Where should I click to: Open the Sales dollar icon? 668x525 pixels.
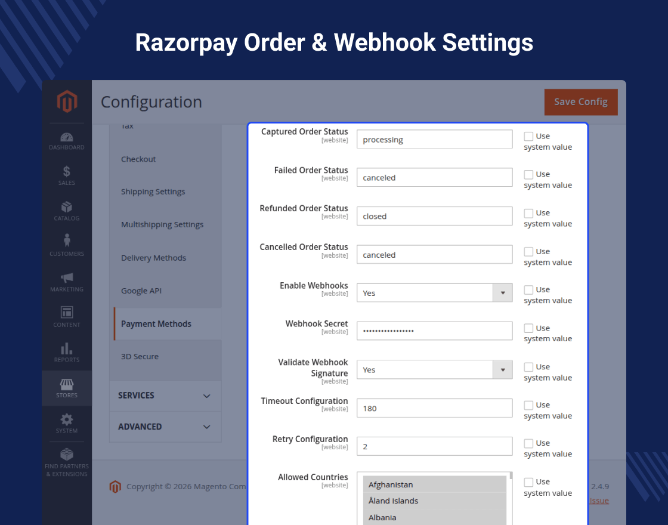click(67, 172)
